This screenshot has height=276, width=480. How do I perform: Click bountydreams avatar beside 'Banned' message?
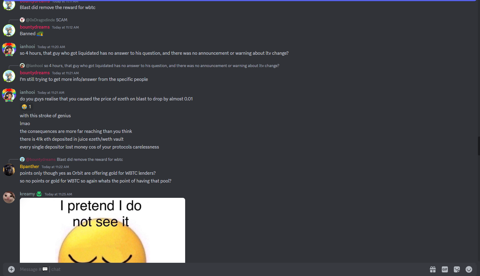coord(9,30)
